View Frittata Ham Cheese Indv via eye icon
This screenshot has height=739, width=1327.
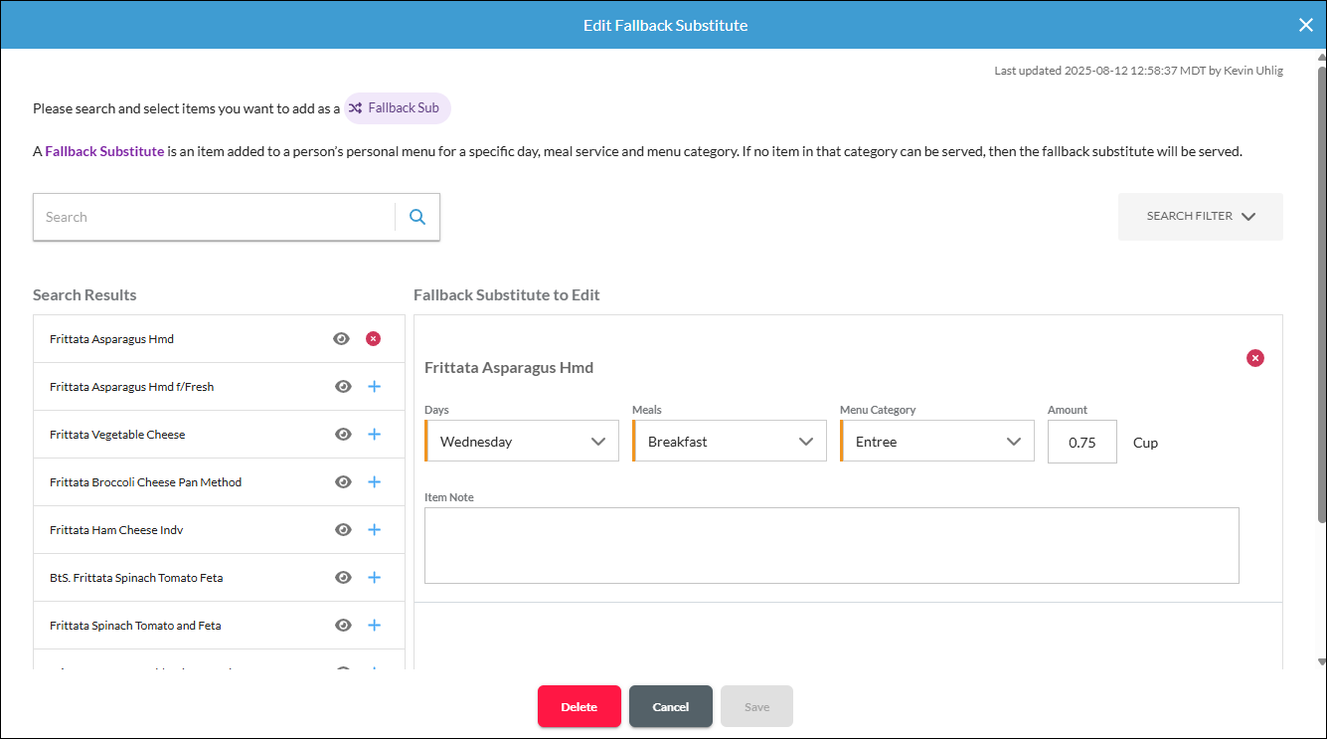(x=343, y=530)
